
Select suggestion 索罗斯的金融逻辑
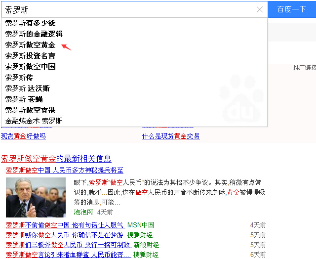click(x=134, y=34)
